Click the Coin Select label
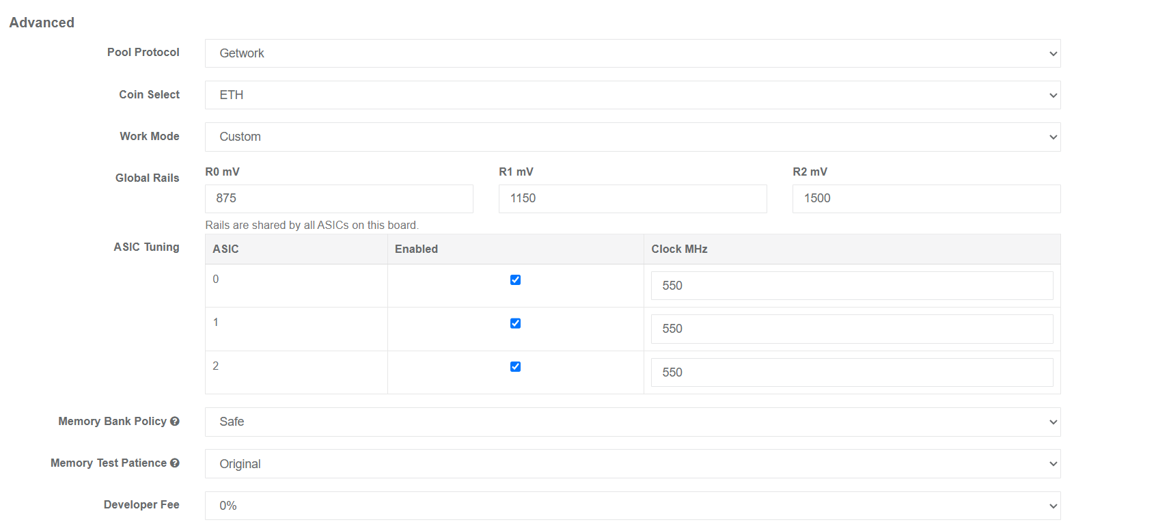Viewport: 1156px width, 531px height. pos(149,94)
